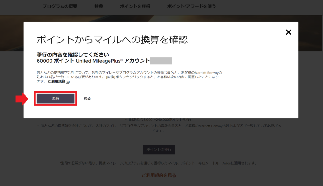Click the text 移行の内容を確認してください
The width and height of the screenshot is (323, 186).
[73, 54]
